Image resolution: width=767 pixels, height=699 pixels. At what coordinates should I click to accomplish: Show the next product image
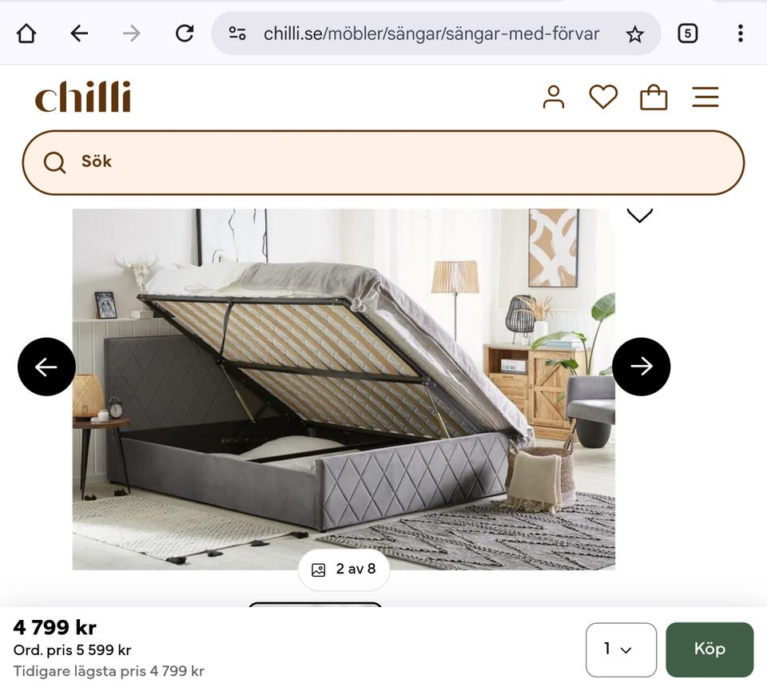[642, 367]
